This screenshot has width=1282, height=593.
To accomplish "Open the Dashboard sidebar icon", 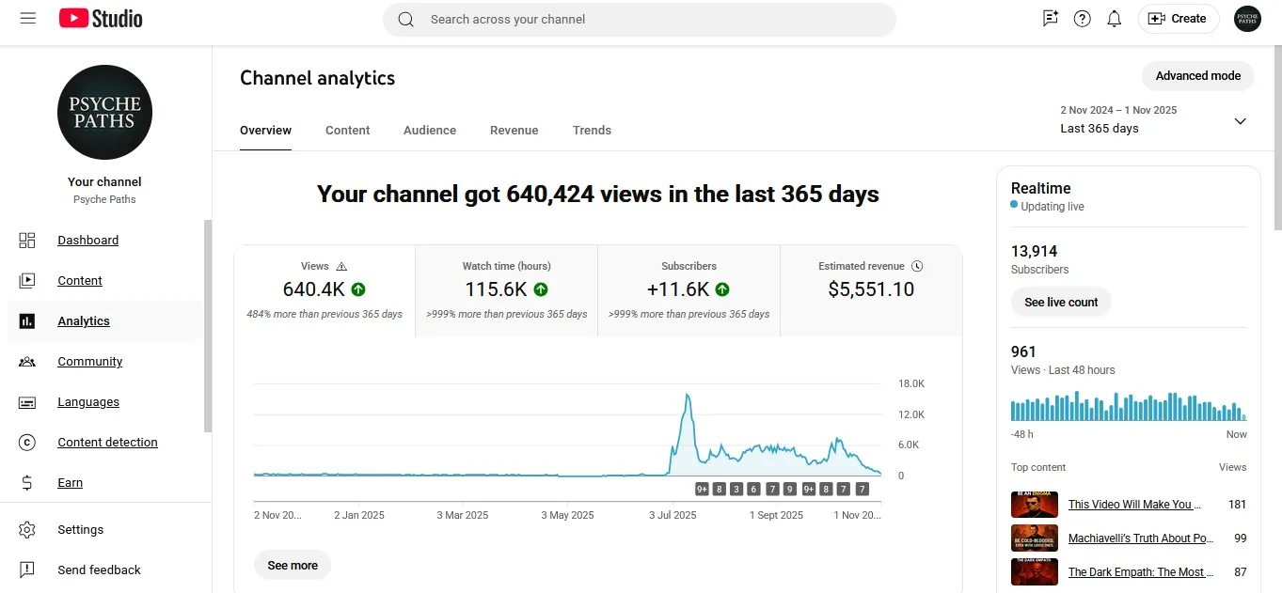I will click(x=27, y=241).
